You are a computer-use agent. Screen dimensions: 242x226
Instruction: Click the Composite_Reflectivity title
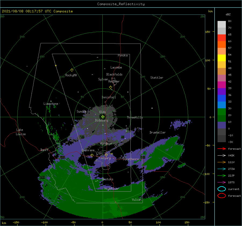[x=121, y=4]
